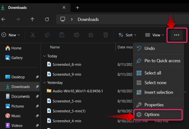Open Gallery in the sidebar
The height and width of the screenshot is (129, 189).
coord(14,58)
